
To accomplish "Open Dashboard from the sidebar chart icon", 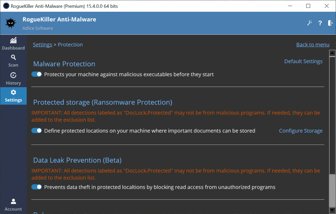I will (13, 41).
